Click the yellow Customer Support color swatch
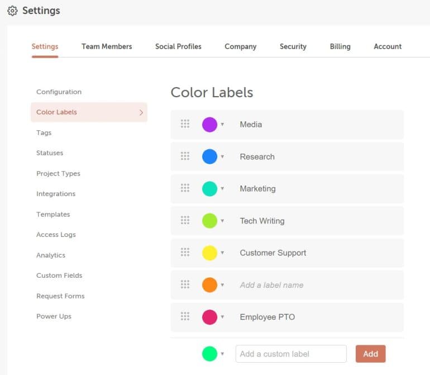 (209, 253)
